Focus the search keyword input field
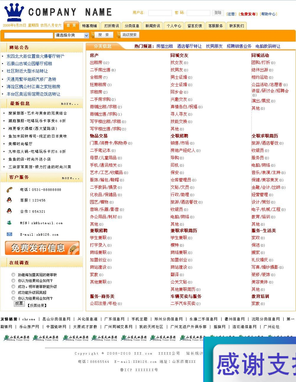The image size is (296, 382). pos(29,35)
